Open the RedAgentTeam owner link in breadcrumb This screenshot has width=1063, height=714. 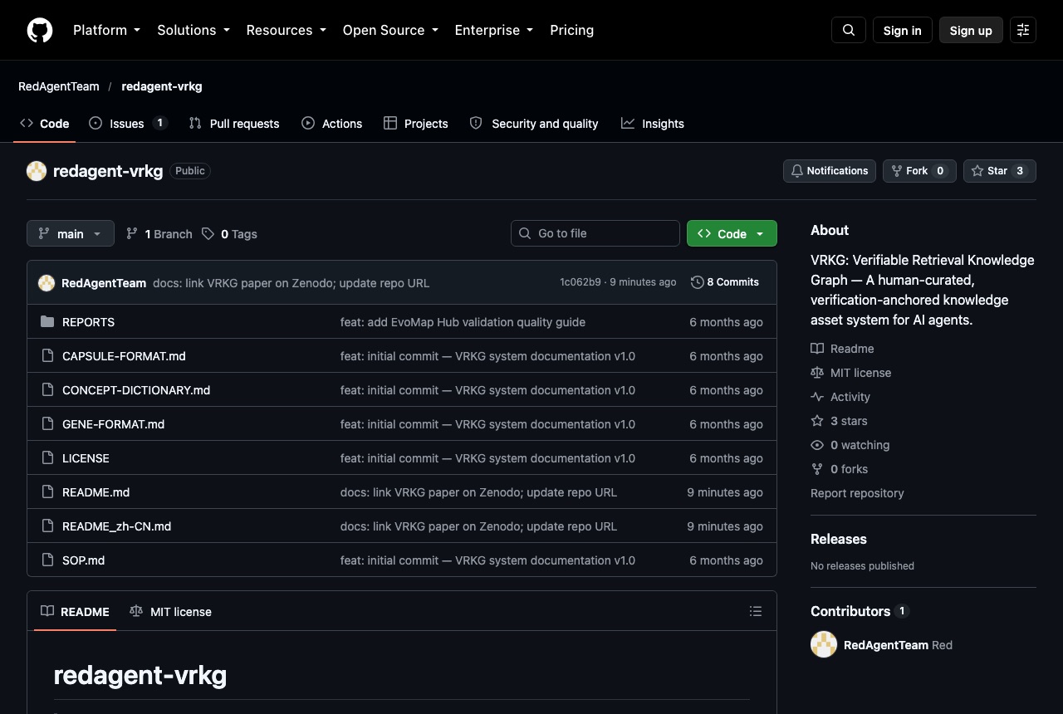pyautogui.click(x=59, y=86)
